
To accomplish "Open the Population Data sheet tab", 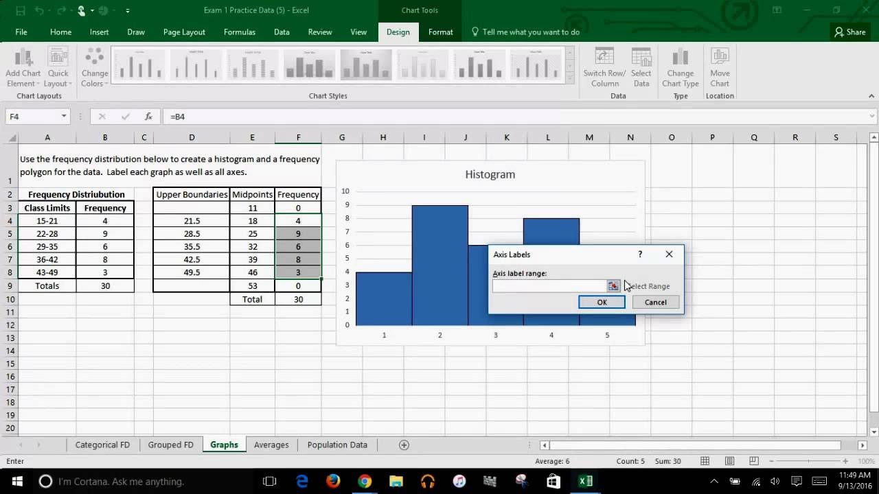I will click(337, 445).
